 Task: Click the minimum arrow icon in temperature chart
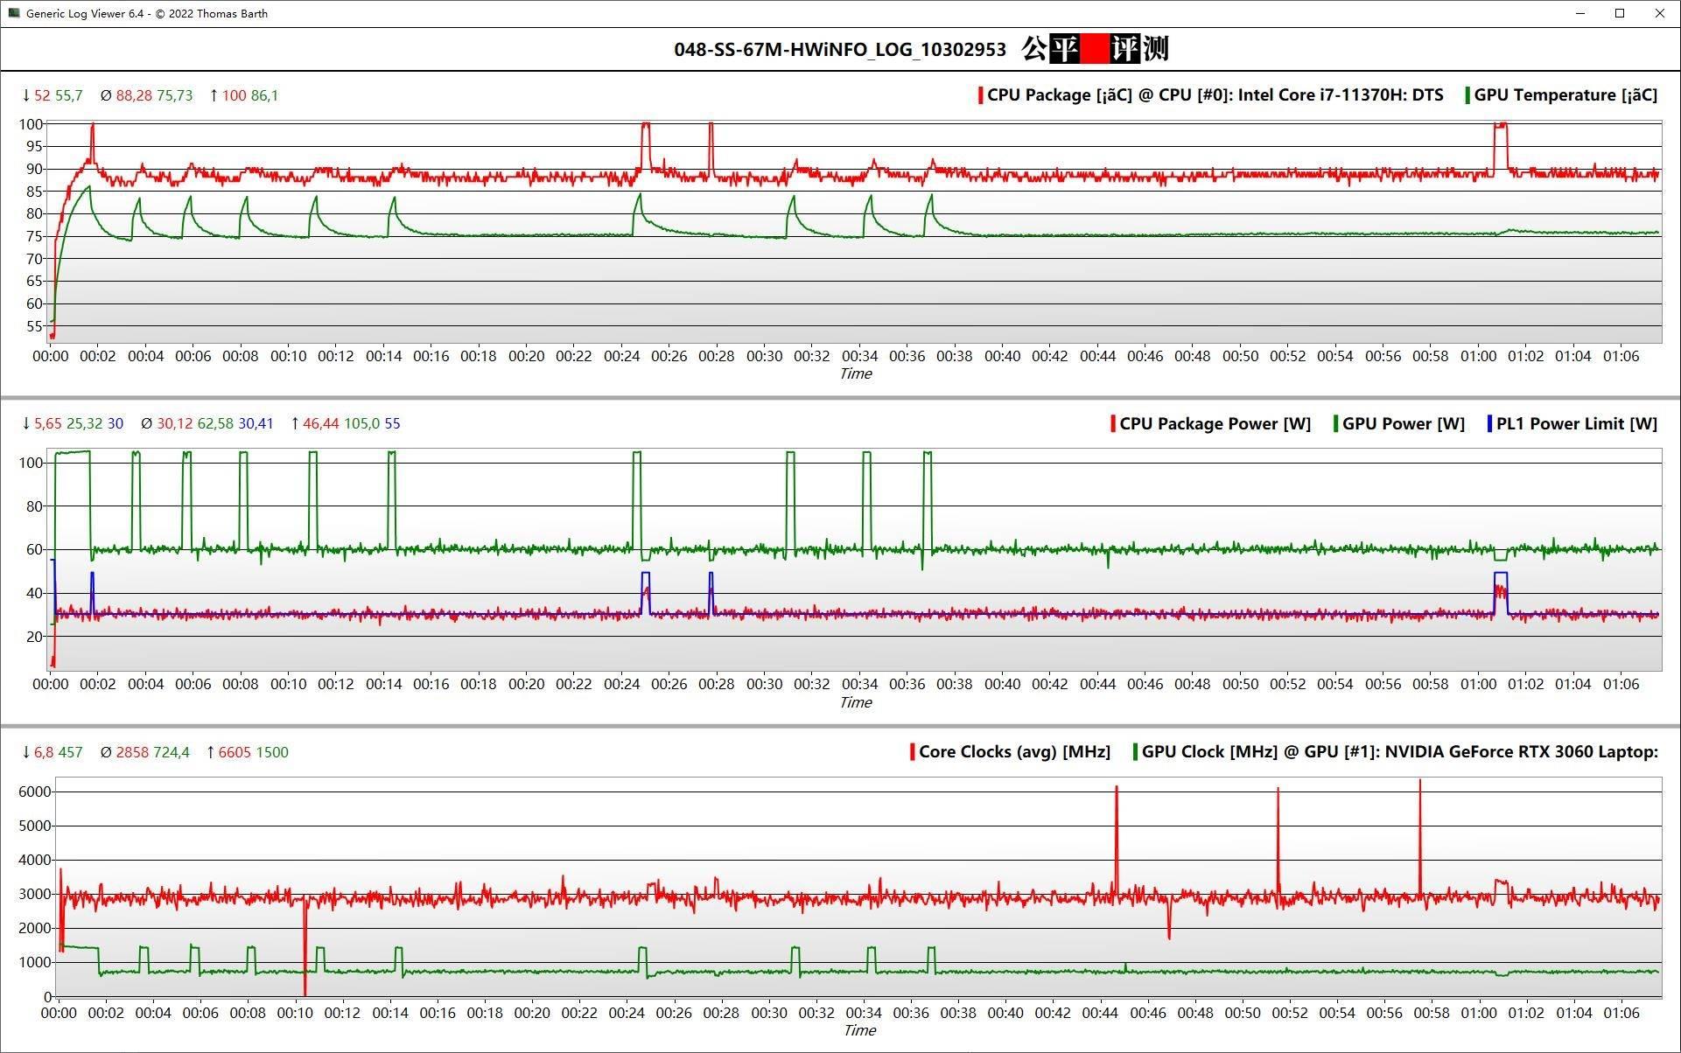(25, 95)
